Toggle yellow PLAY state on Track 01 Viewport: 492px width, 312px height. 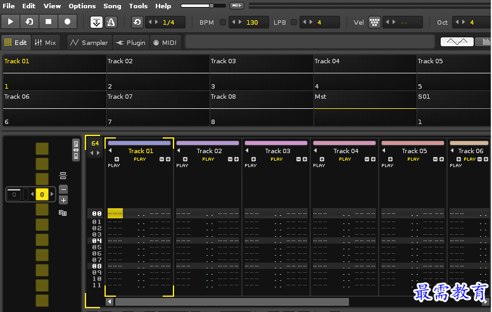[x=140, y=159]
